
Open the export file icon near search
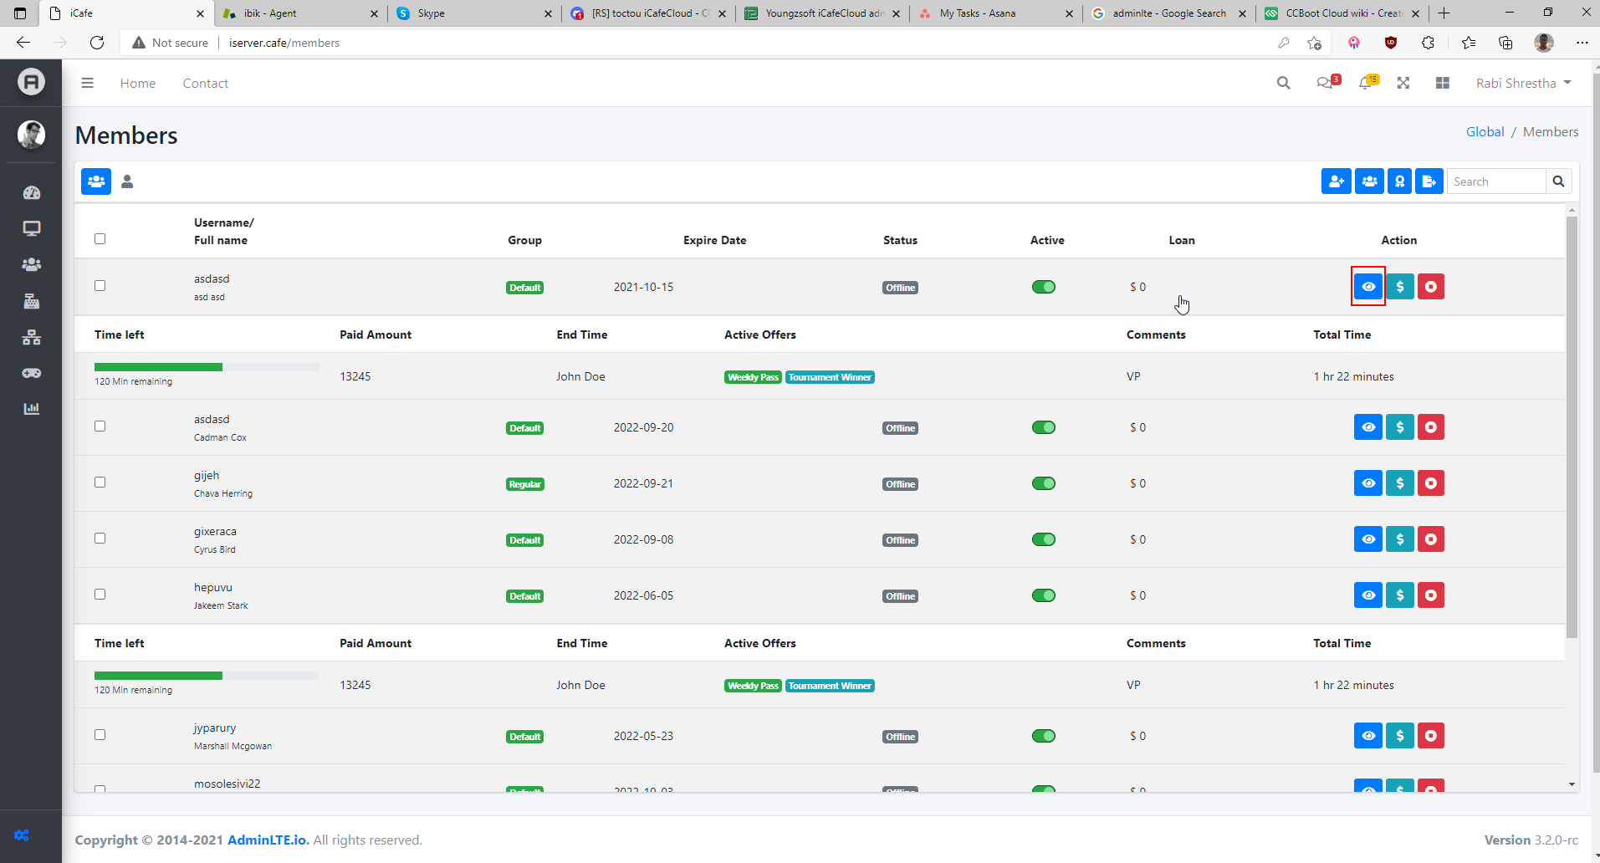(x=1429, y=181)
